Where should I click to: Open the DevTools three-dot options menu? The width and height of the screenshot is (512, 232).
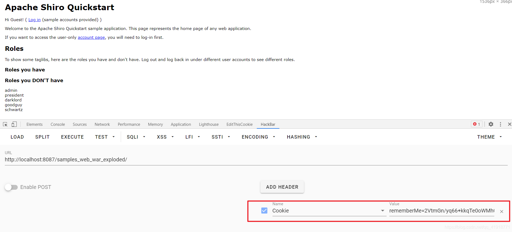500,124
